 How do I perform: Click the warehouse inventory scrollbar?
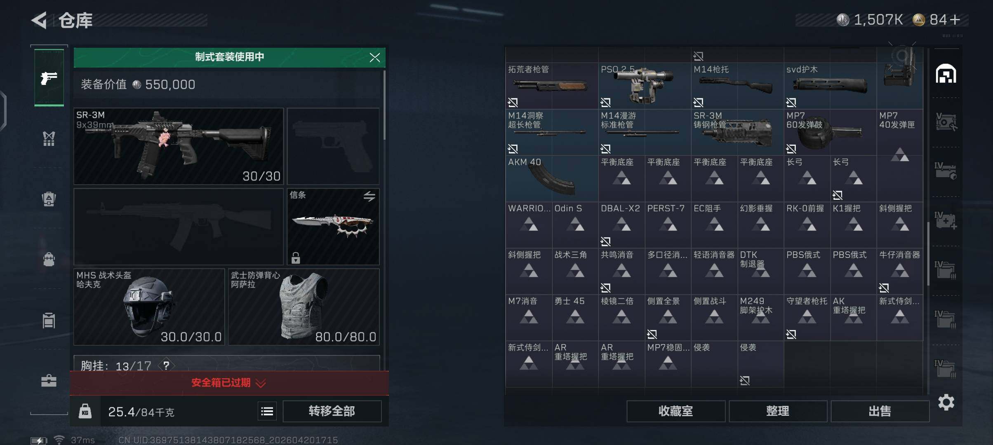(x=927, y=253)
